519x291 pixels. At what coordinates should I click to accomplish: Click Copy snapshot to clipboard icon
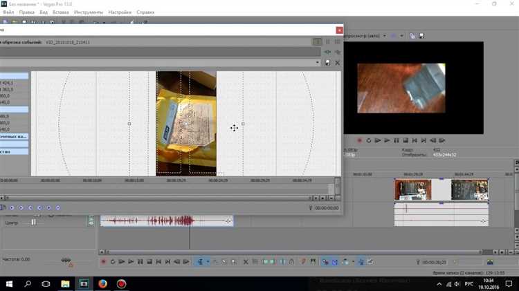412,36
